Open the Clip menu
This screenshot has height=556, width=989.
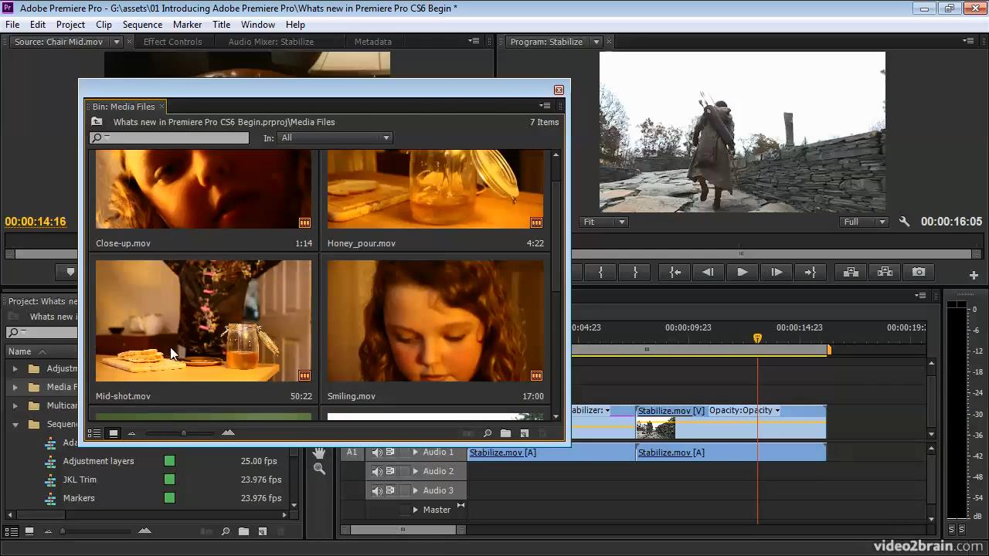pyautogui.click(x=104, y=25)
